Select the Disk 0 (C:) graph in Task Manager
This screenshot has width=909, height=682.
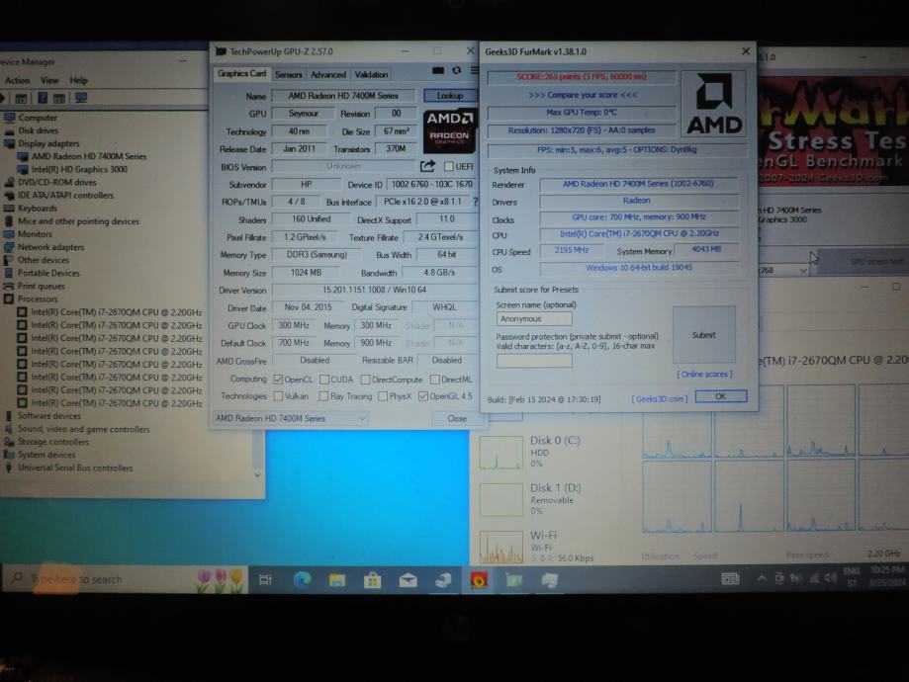pos(500,452)
